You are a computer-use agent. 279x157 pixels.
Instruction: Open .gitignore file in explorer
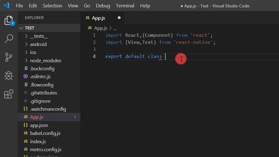click(x=41, y=101)
